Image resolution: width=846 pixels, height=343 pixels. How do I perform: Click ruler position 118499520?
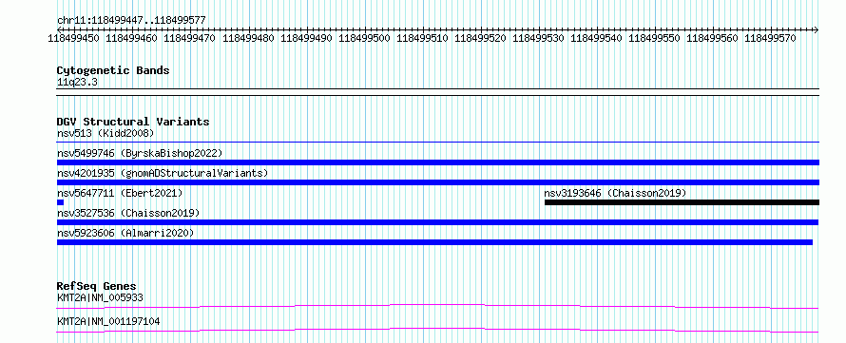[x=481, y=38]
